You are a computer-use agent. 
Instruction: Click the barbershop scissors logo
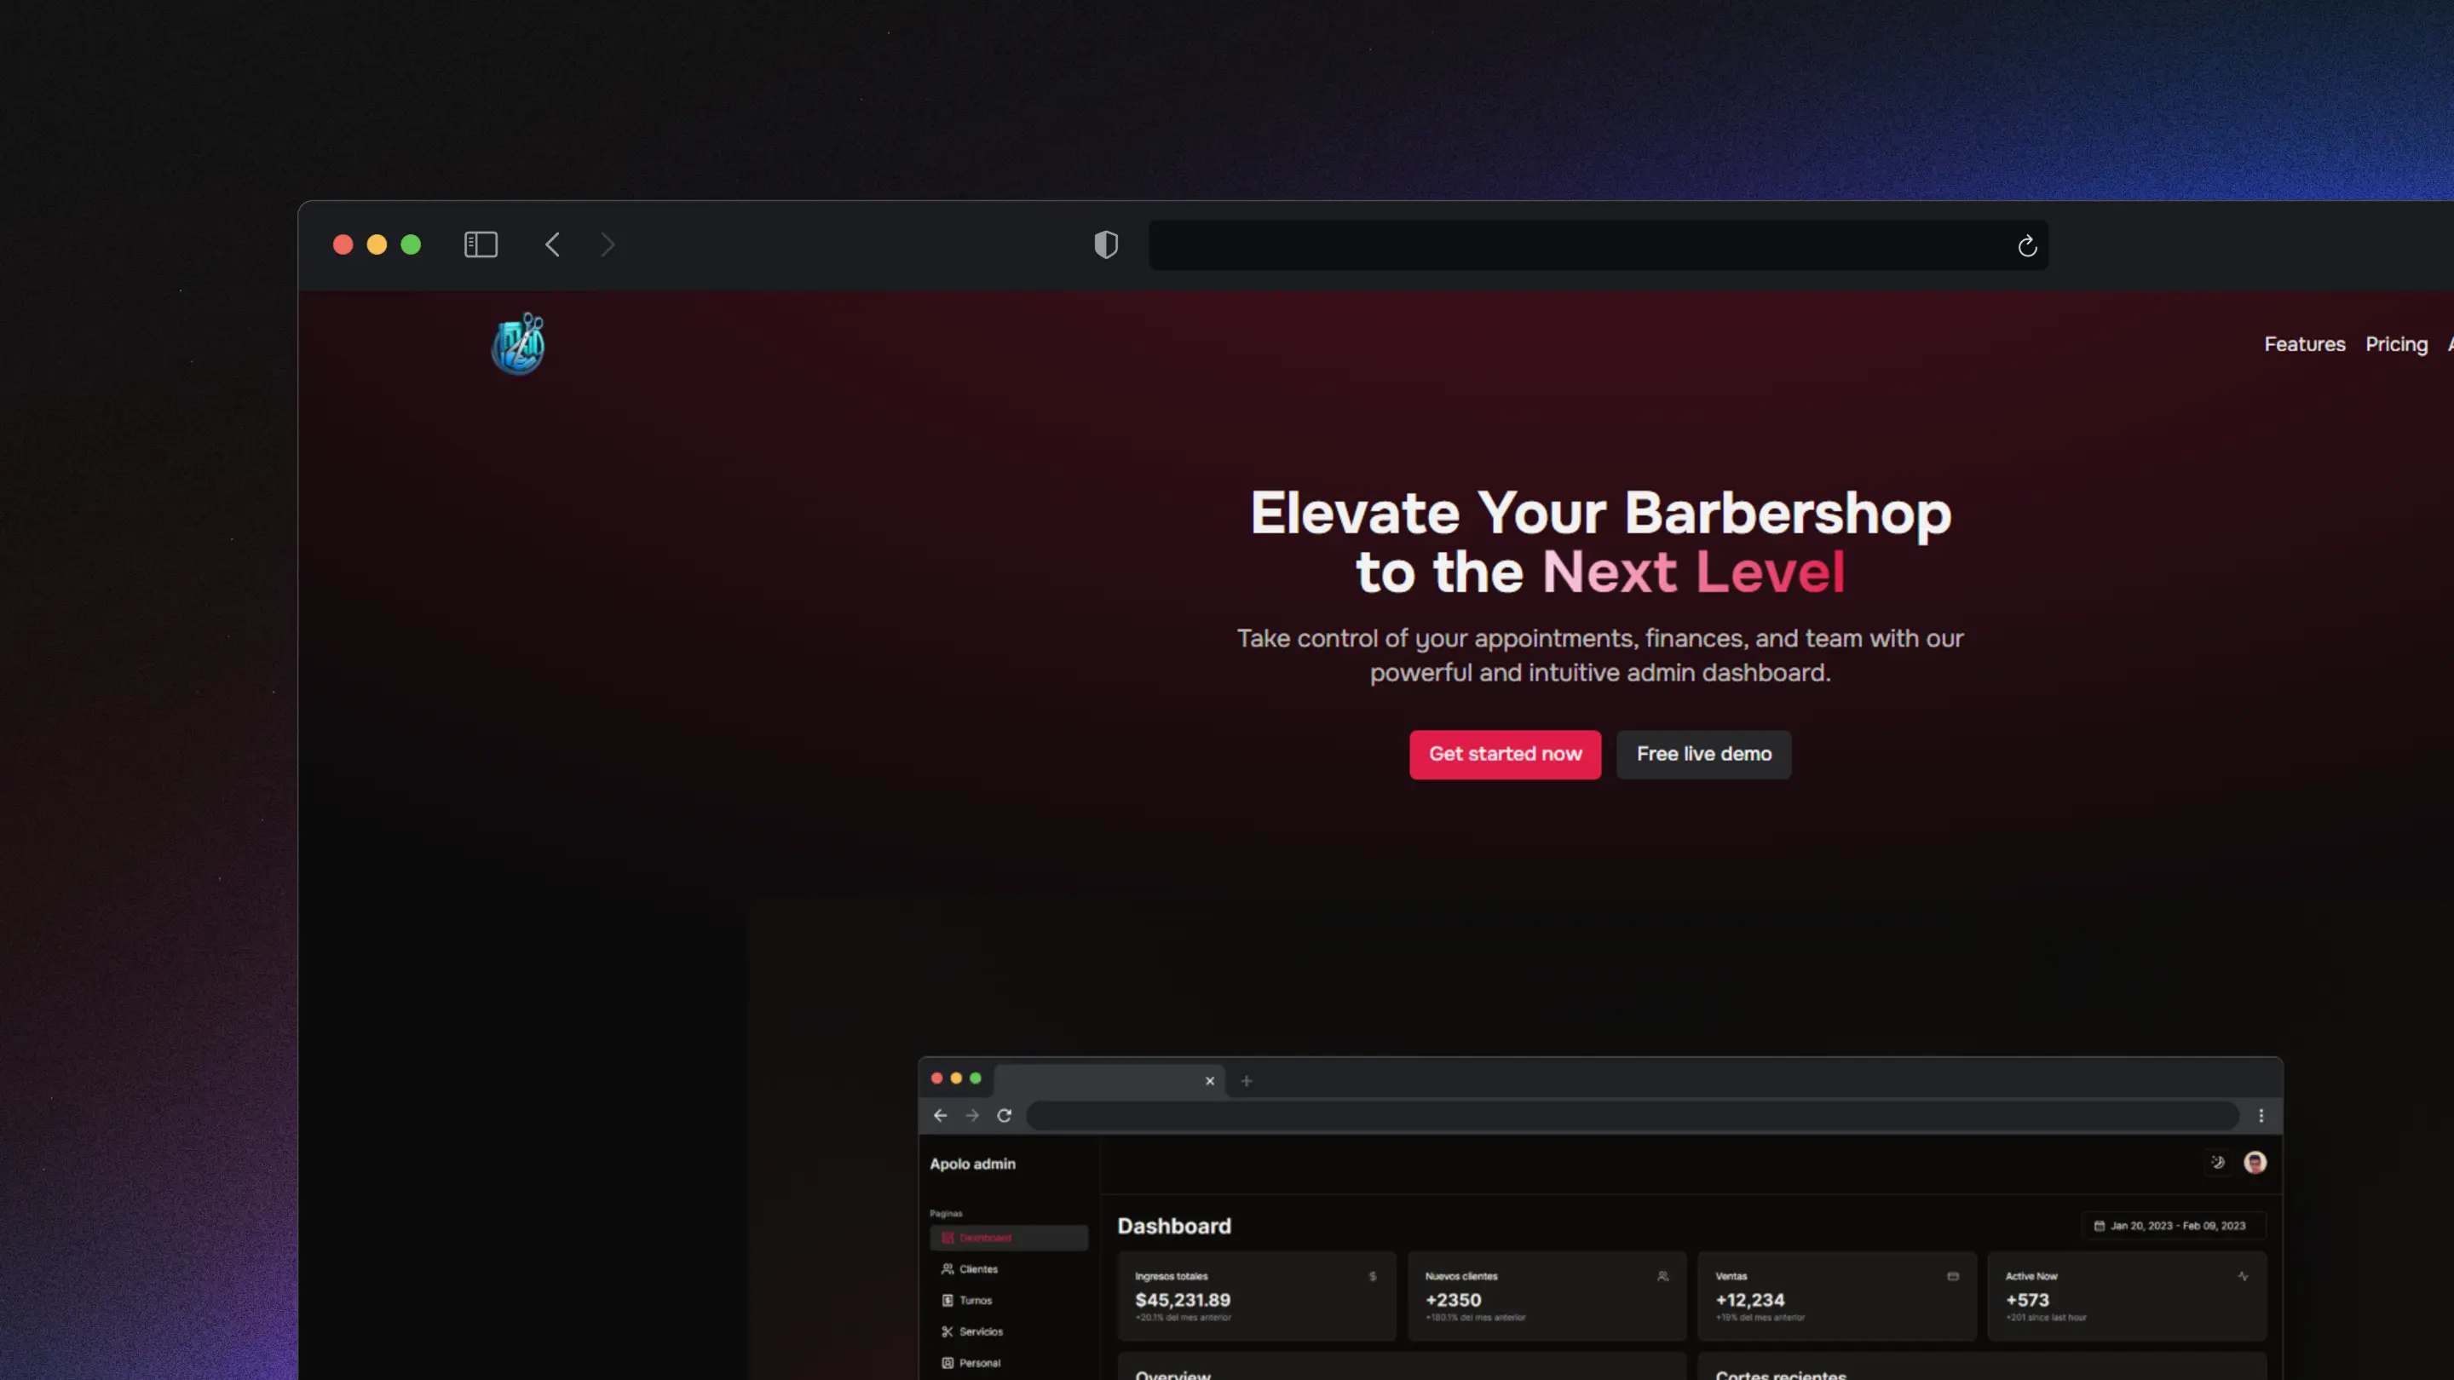click(518, 344)
